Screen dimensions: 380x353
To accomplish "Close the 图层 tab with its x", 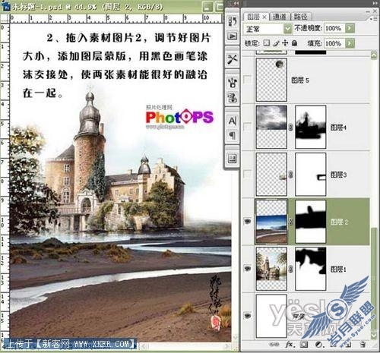I will (x=264, y=17).
